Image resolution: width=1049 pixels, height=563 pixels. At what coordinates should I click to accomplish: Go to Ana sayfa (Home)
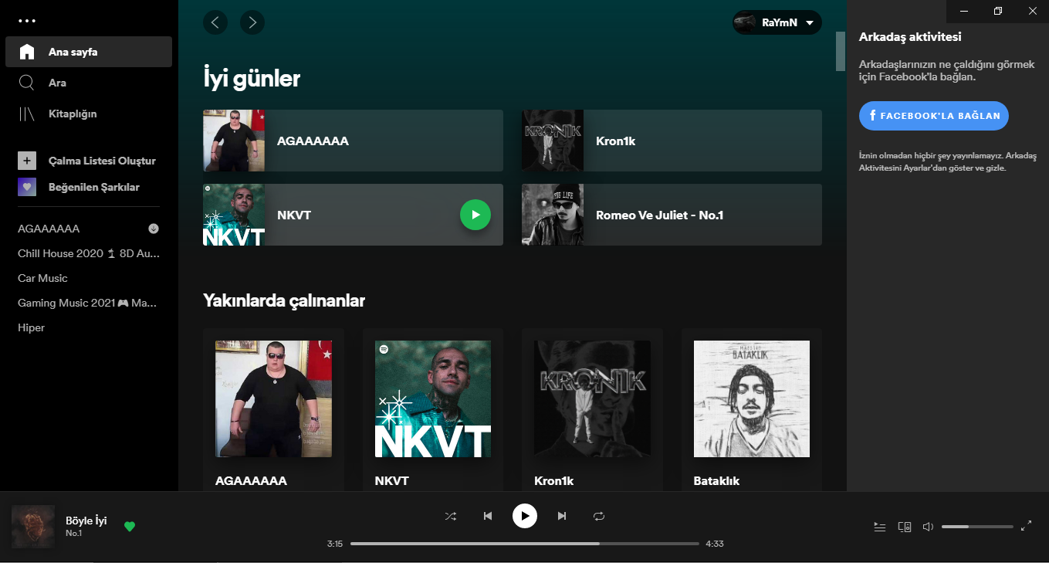point(89,52)
